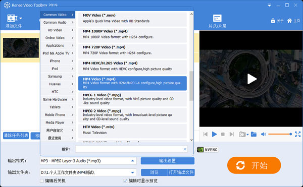Select the Common Audio category

point(58,22)
